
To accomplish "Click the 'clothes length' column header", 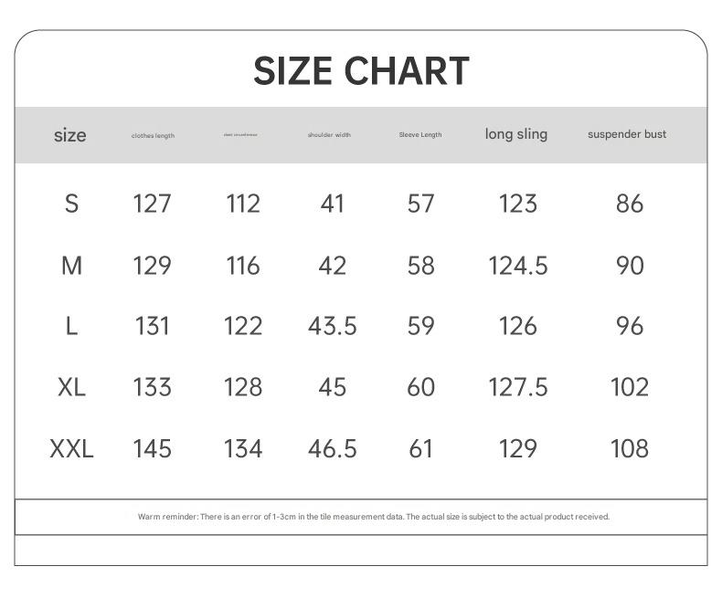I will coord(153,136).
